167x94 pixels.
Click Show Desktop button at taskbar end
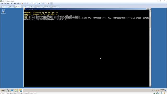(166, 90)
